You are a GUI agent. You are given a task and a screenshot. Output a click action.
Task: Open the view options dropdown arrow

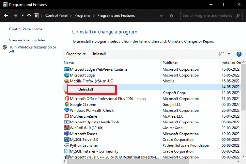pyautogui.click(x=229, y=54)
